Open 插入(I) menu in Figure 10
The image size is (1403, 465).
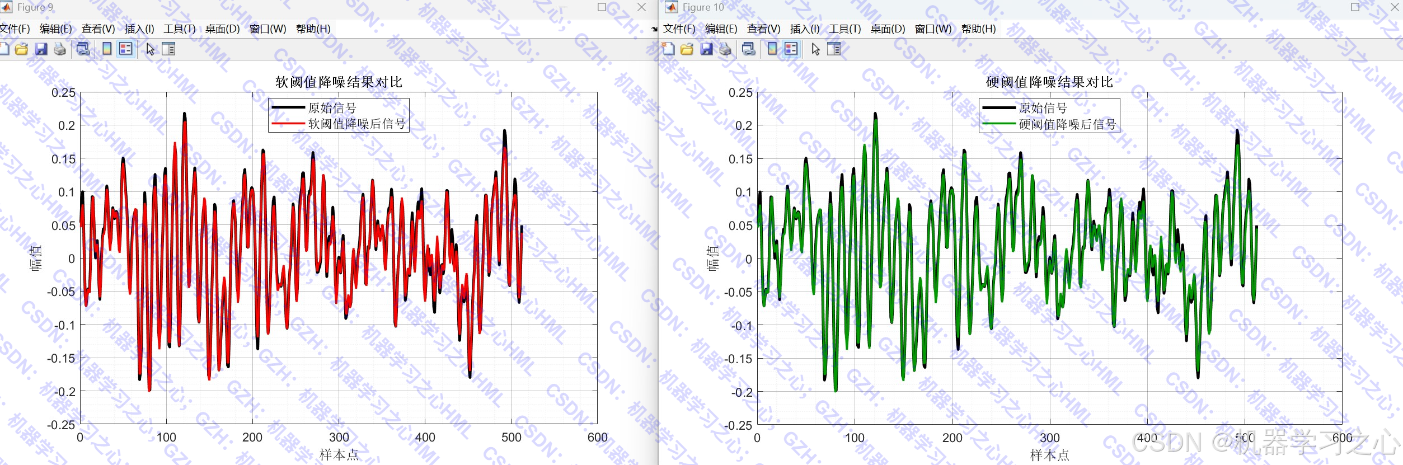pyautogui.click(x=805, y=29)
